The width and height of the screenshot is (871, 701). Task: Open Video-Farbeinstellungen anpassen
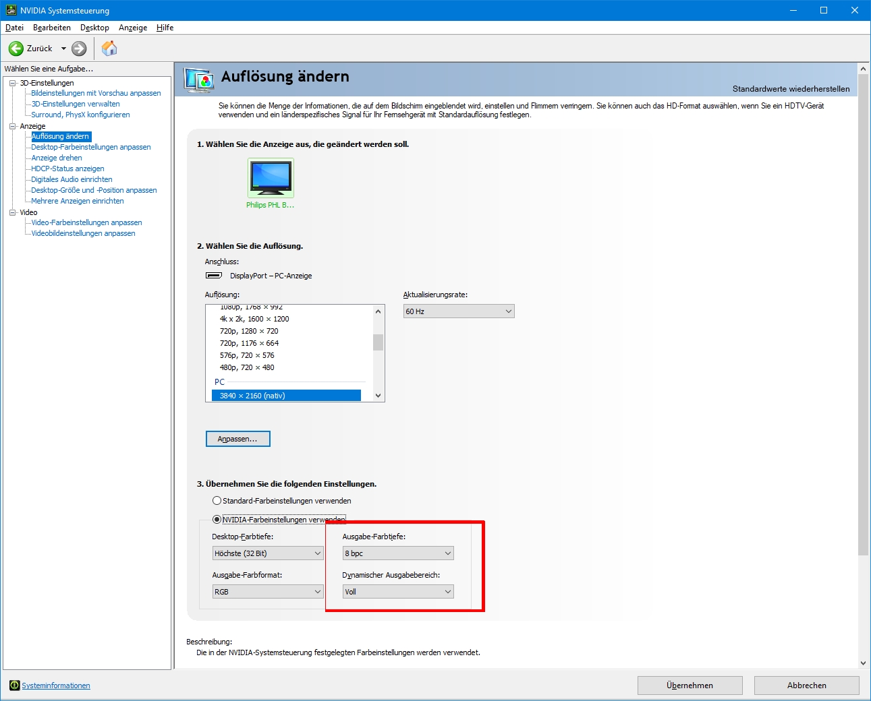pyautogui.click(x=86, y=222)
